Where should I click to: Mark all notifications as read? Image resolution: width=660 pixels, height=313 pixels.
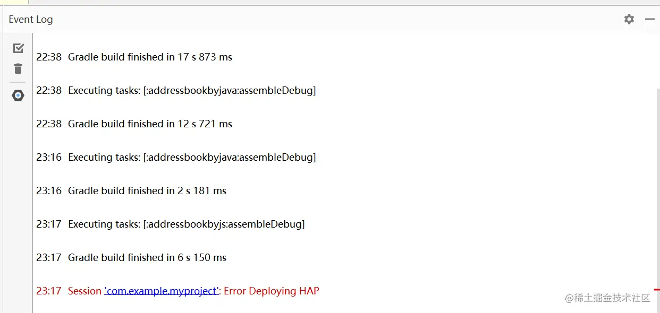point(18,48)
